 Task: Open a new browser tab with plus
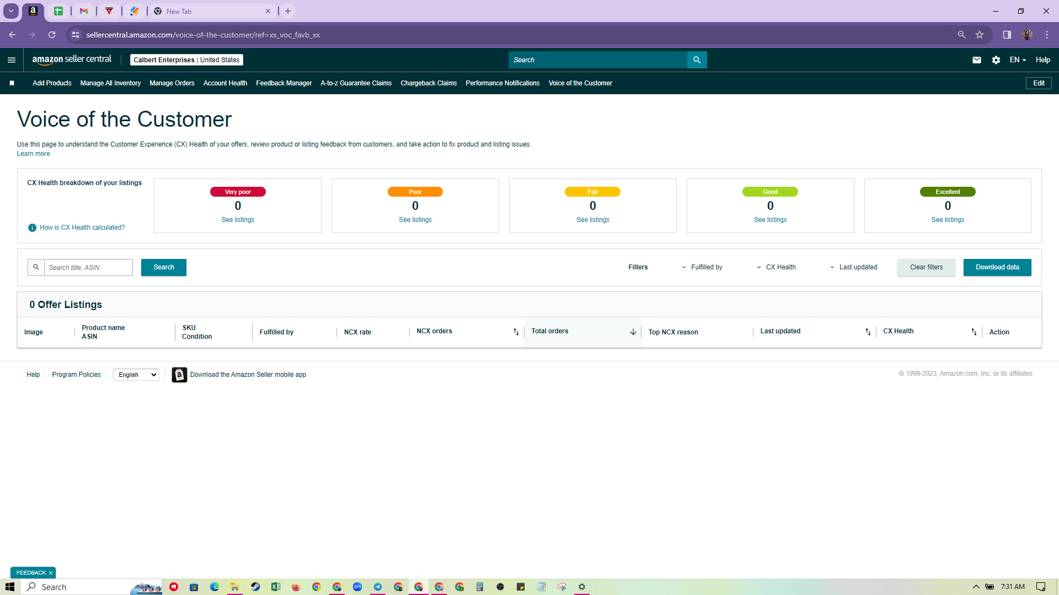(288, 11)
